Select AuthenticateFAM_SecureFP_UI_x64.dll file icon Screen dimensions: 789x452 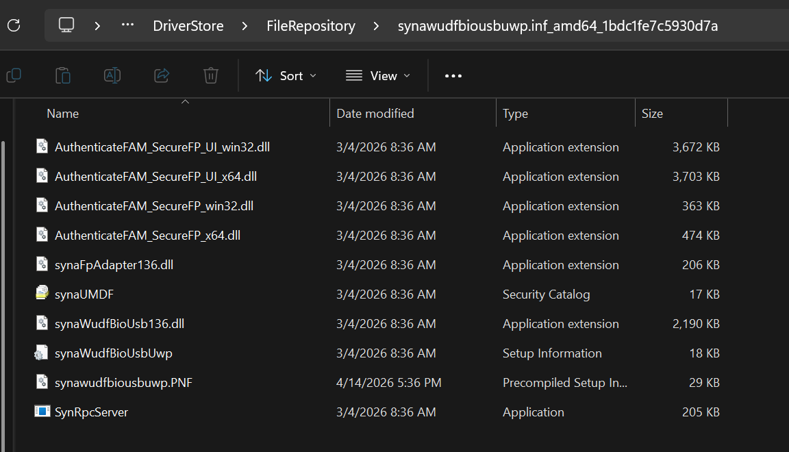(42, 176)
